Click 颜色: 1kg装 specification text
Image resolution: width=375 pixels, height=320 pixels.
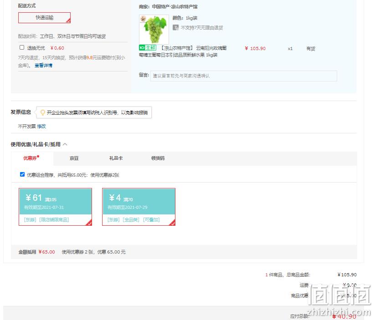click(185, 18)
